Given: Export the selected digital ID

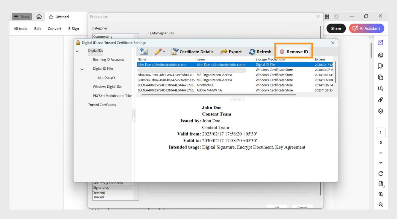Looking at the screenshot, I should tap(231, 52).
